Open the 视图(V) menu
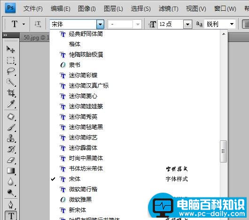The image size is (249, 220). click(x=196, y=8)
